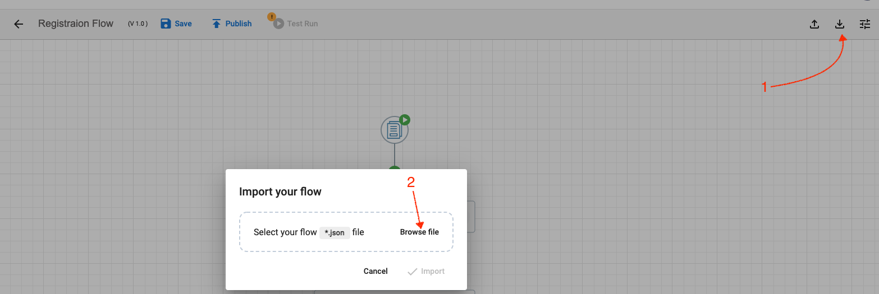Open flow settings sliders icon

[865, 24]
